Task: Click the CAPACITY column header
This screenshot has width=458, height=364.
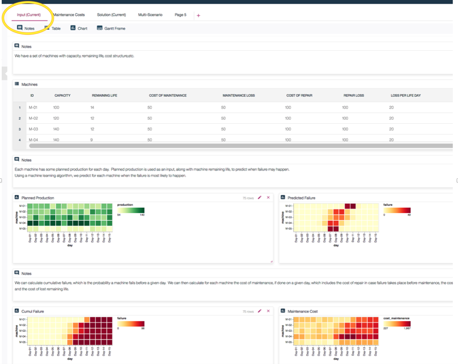Action: (x=62, y=96)
